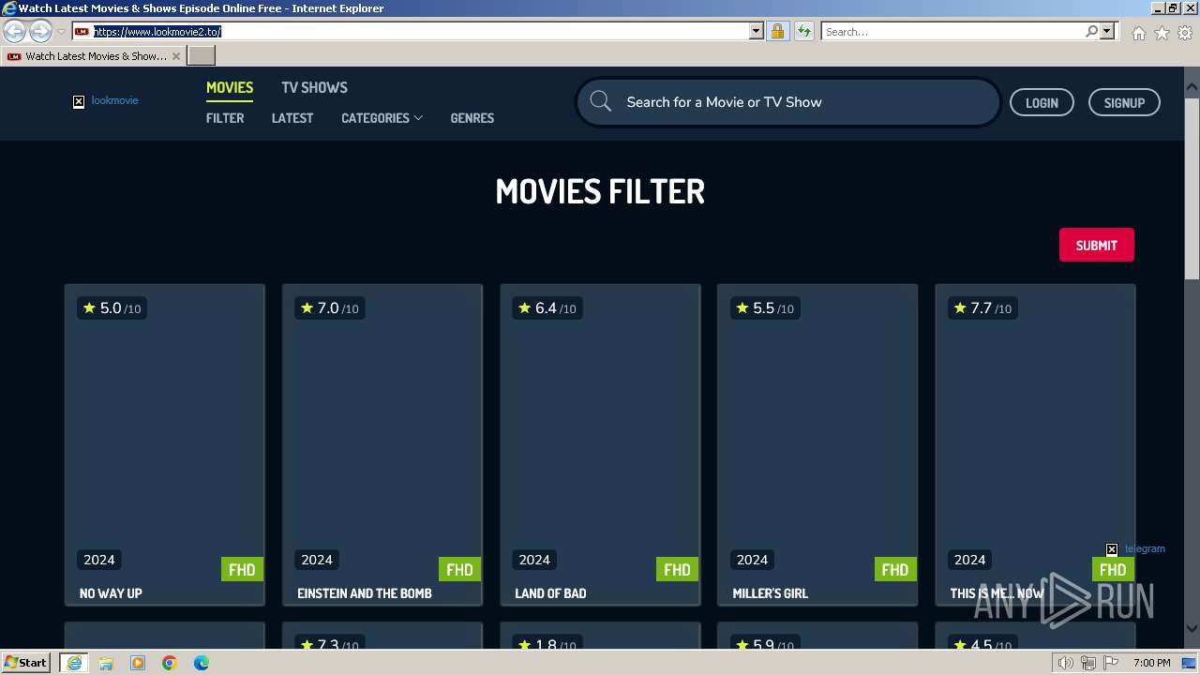Click the security lock icon in address bar
Viewport: 1200px width, 675px height.
coord(777,31)
